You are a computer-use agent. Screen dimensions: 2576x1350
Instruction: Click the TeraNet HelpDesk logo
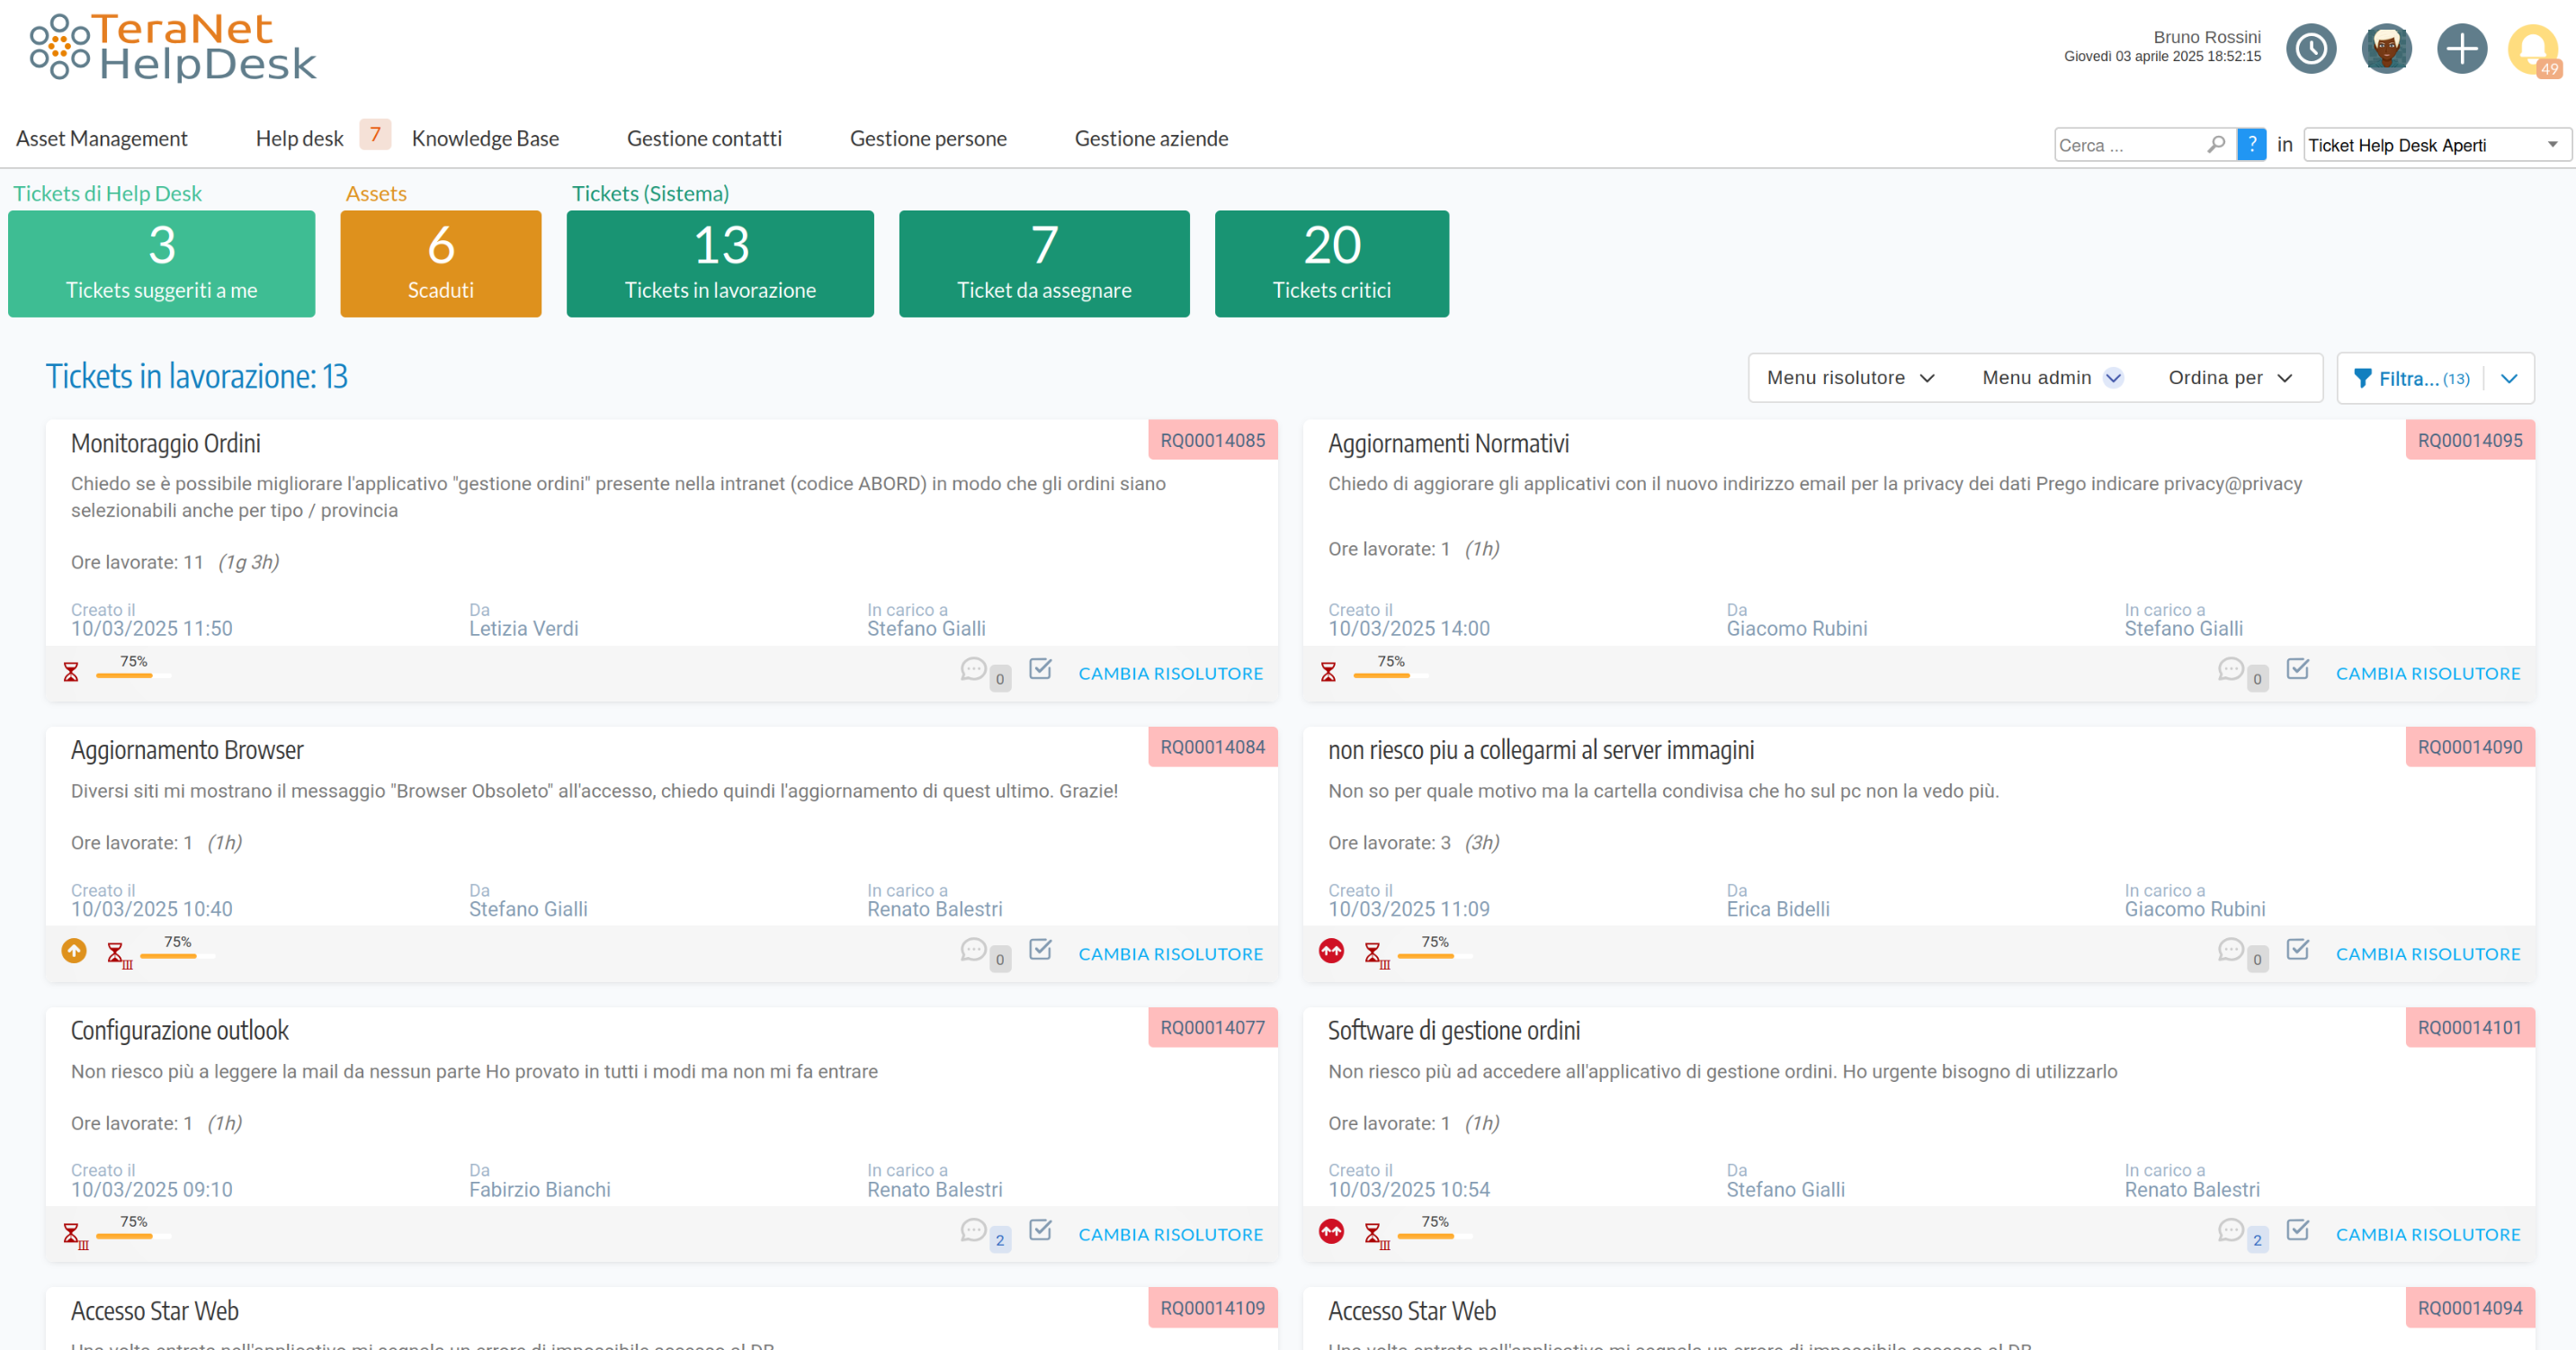172,47
